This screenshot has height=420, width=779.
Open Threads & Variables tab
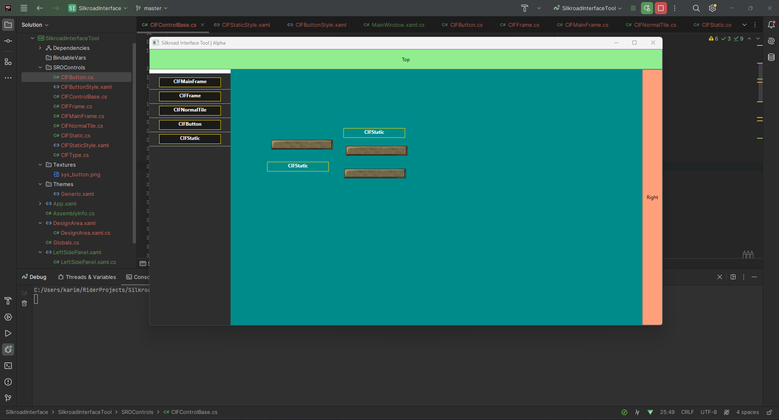[87, 277]
